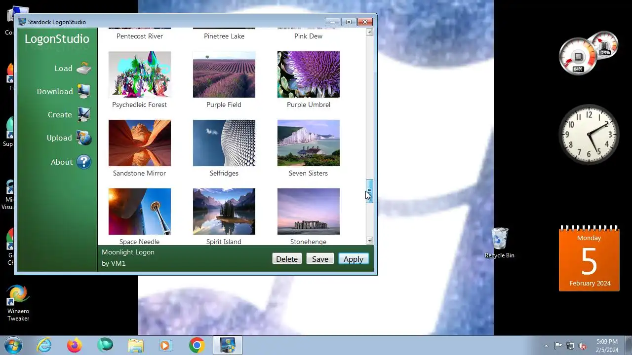
Task: Open Internet Explorer from the taskbar
Action: (x=44, y=345)
